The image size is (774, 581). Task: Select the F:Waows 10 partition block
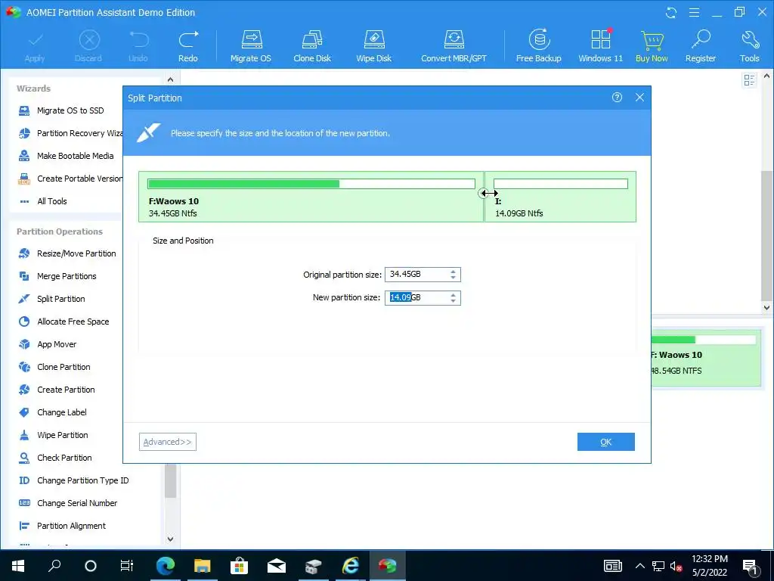click(311, 197)
